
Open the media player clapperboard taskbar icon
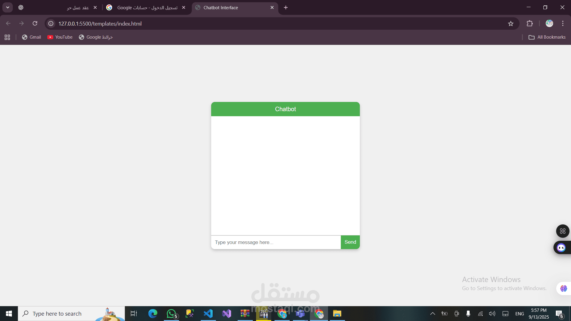[263, 314]
